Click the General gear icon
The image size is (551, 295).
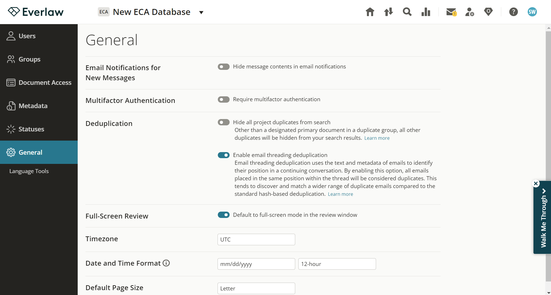point(11,152)
